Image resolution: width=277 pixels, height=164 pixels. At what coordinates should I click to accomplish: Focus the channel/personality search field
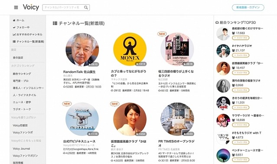click(66, 8)
